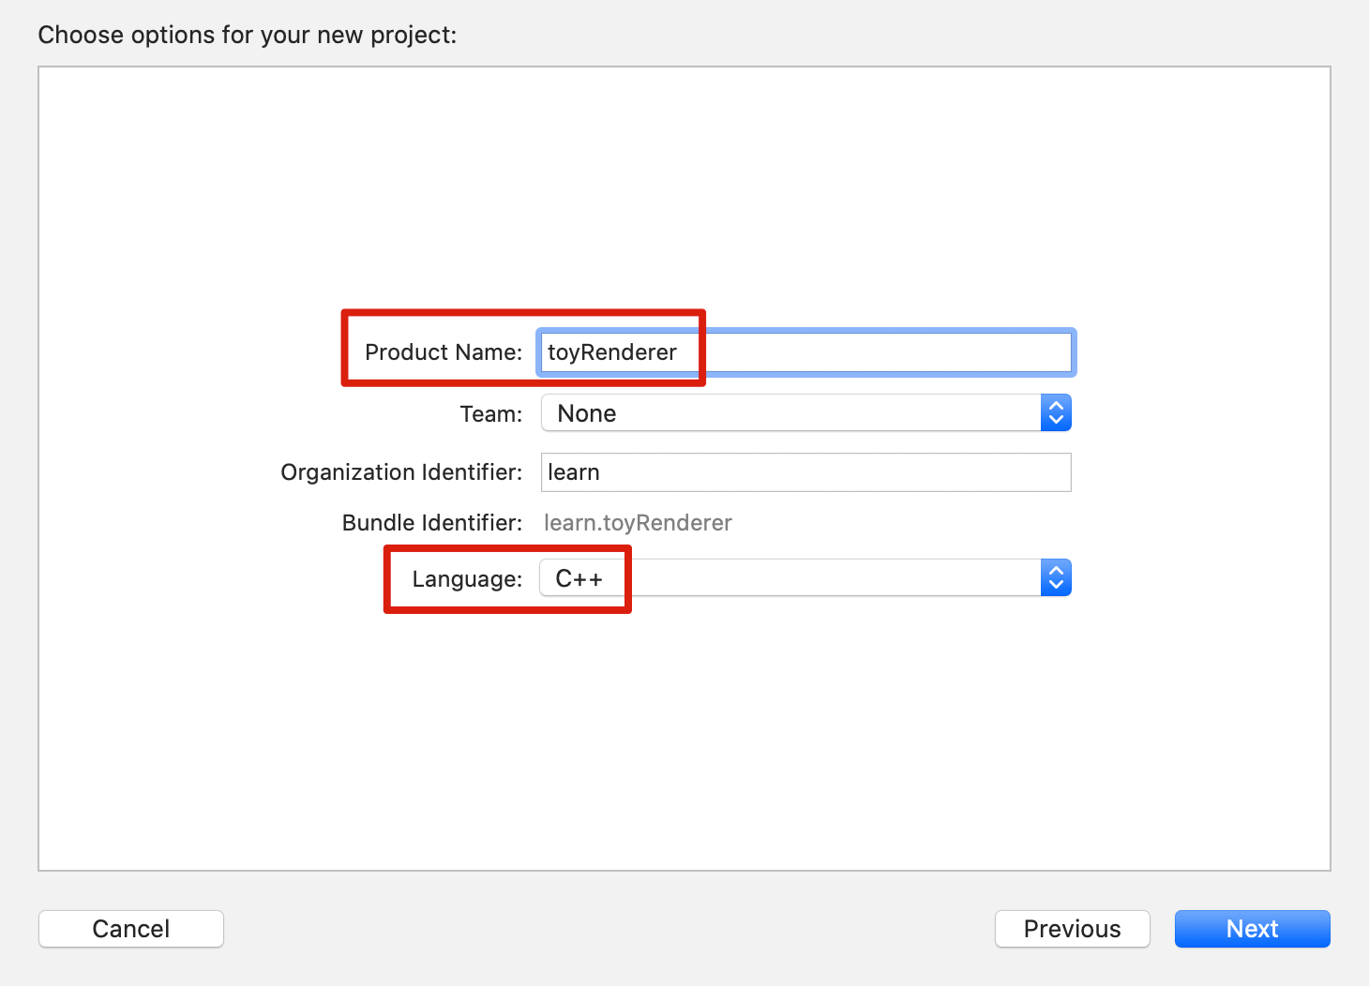Image resolution: width=1369 pixels, height=986 pixels.
Task: Click the Team label
Action: (x=491, y=414)
